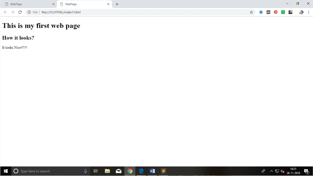This screenshot has width=313, height=176.
Task: Open the color bars extension
Action: 291,12
